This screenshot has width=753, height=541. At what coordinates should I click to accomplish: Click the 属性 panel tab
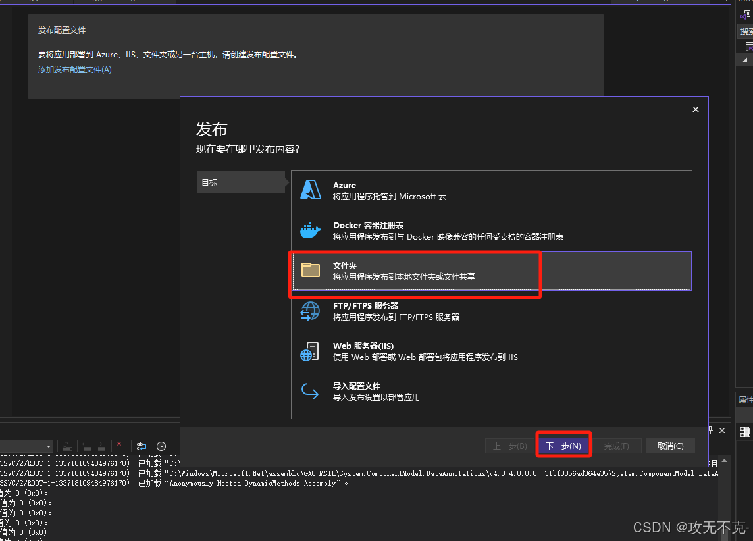point(745,400)
